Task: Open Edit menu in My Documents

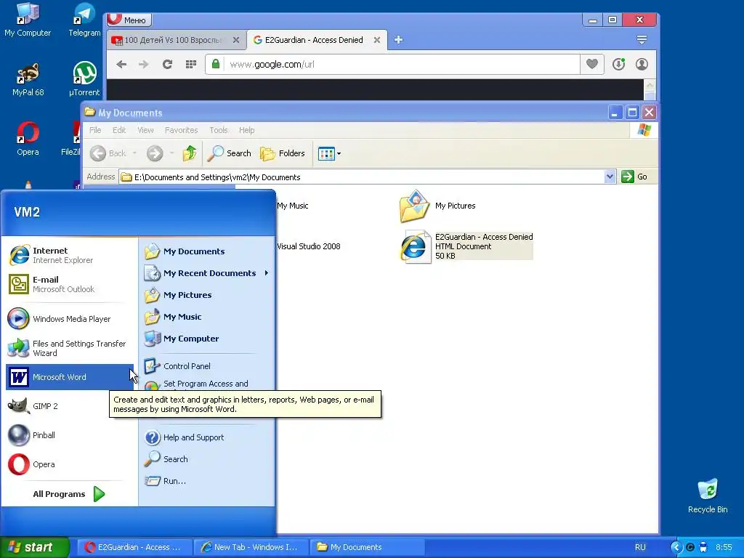Action: coord(119,130)
